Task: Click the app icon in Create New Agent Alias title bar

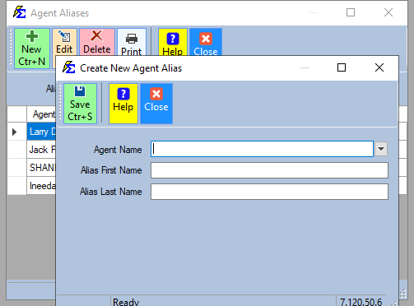Action: click(x=68, y=67)
